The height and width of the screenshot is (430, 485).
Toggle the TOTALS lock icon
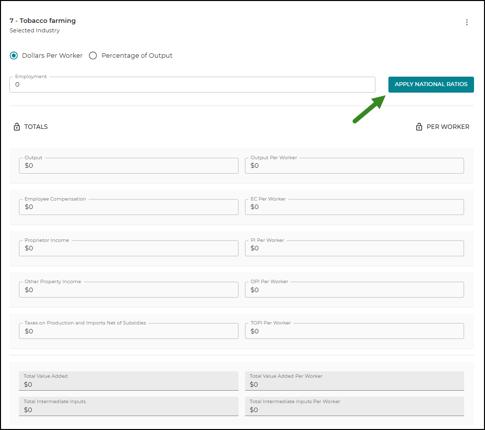click(x=17, y=127)
